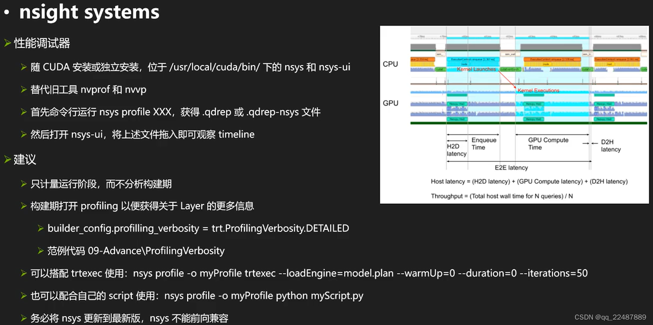Click the line mentioning /usr/local/cuda/bin/
Viewport: 653px width, 325px height.
[x=190, y=67]
